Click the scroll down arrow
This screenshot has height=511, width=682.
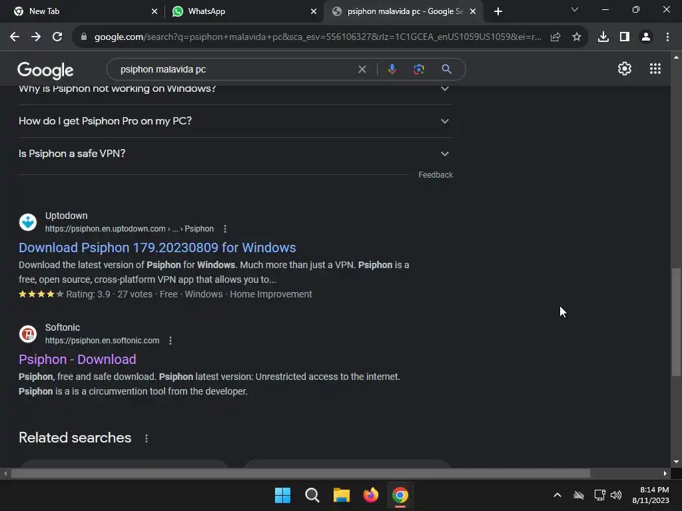(676, 462)
